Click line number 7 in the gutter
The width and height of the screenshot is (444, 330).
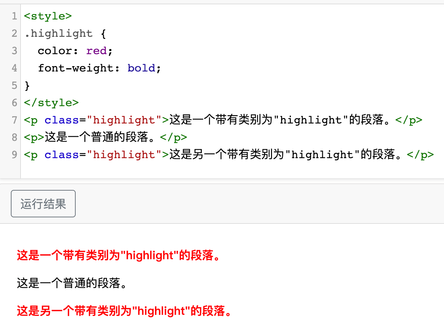pyautogui.click(x=14, y=120)
